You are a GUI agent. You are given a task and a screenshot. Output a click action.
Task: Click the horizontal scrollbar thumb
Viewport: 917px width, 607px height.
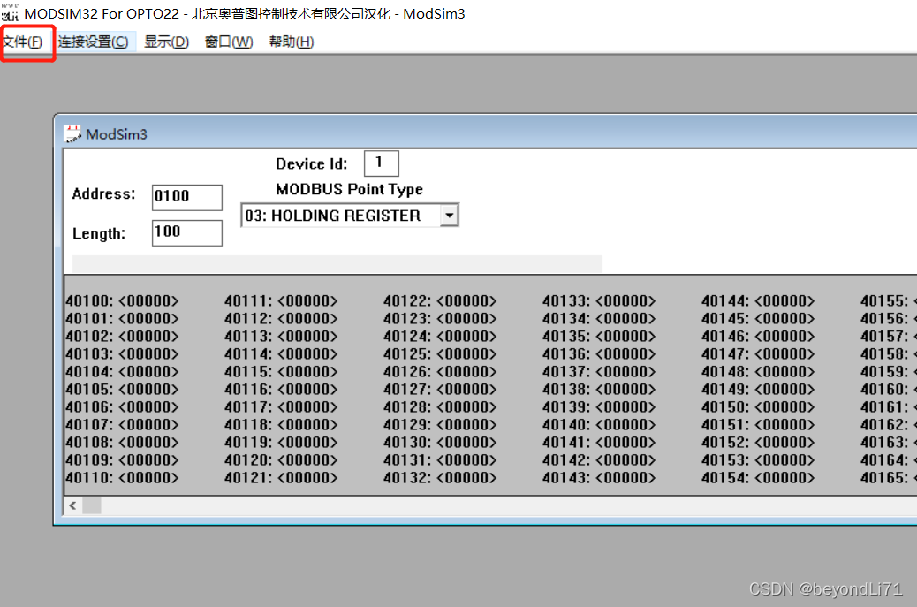tap(92, 505)
